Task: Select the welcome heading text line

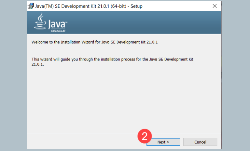Action: pyautogui.click(x=94, y=42)
